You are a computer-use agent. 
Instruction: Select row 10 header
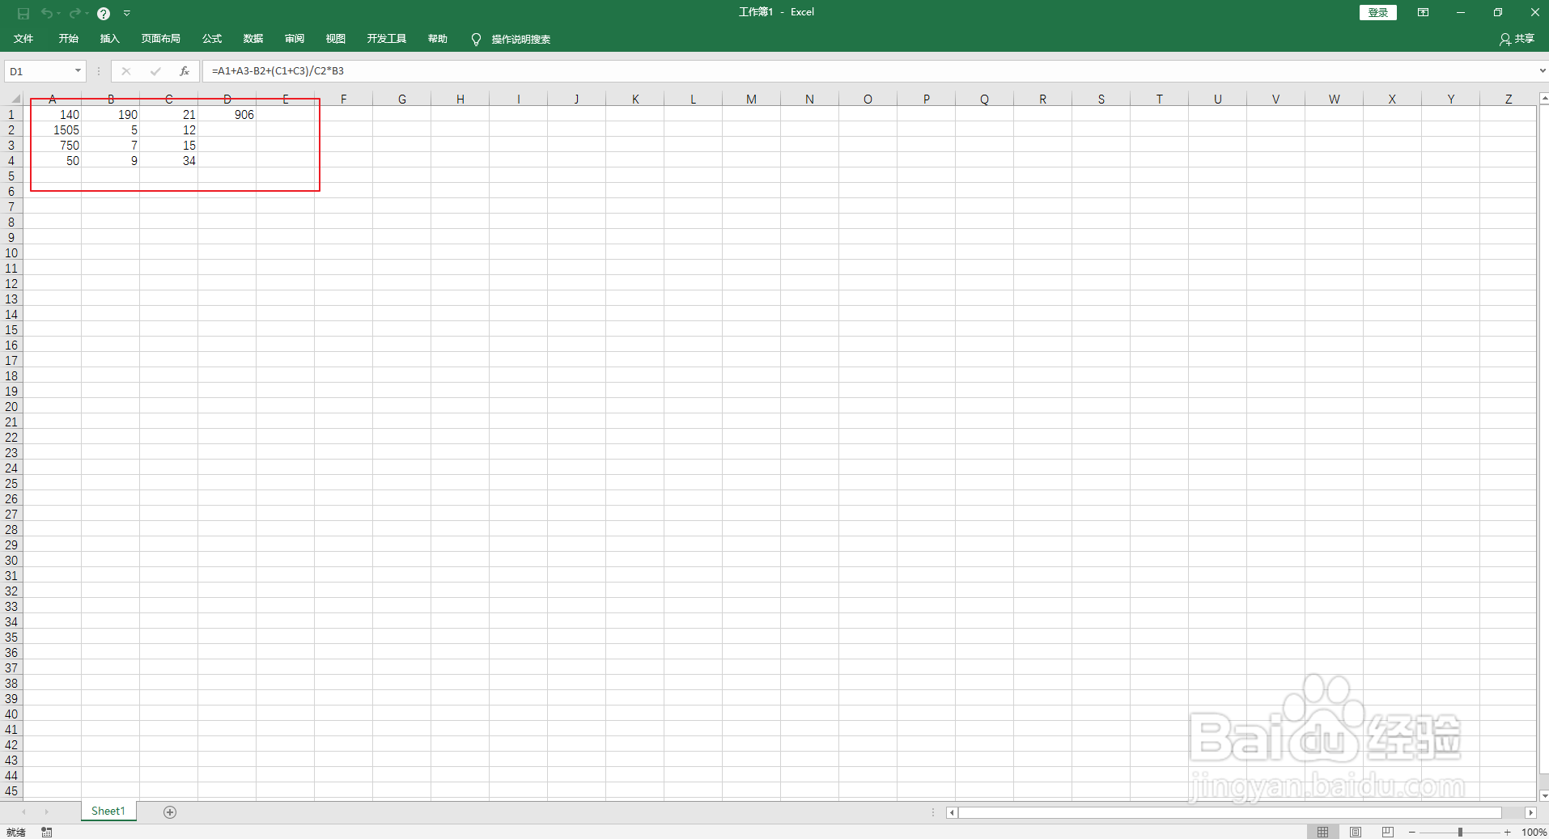11,253
